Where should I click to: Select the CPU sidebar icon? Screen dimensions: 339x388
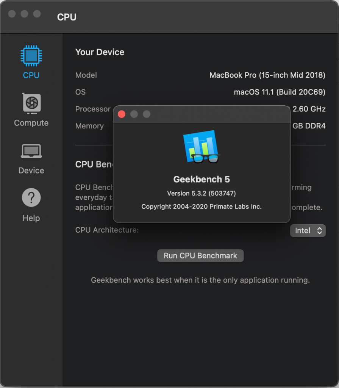click(31, 56)
